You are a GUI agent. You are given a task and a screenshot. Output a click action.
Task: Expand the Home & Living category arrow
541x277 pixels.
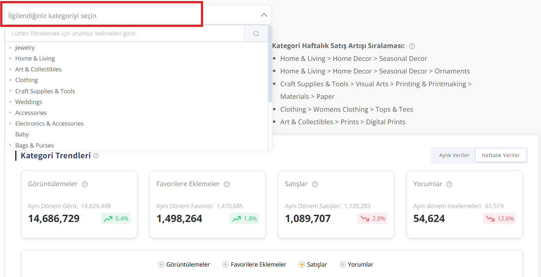(10, 58)
